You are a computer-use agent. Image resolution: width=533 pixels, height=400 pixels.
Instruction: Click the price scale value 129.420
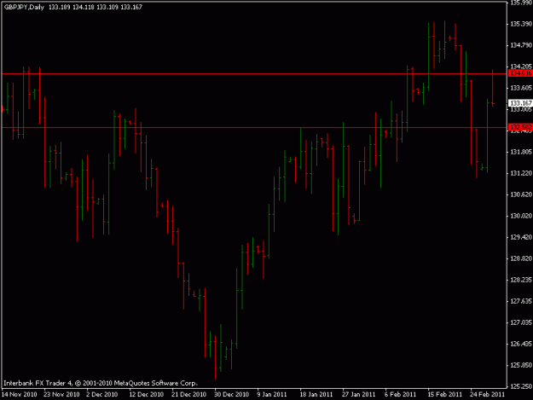point(521,237)
